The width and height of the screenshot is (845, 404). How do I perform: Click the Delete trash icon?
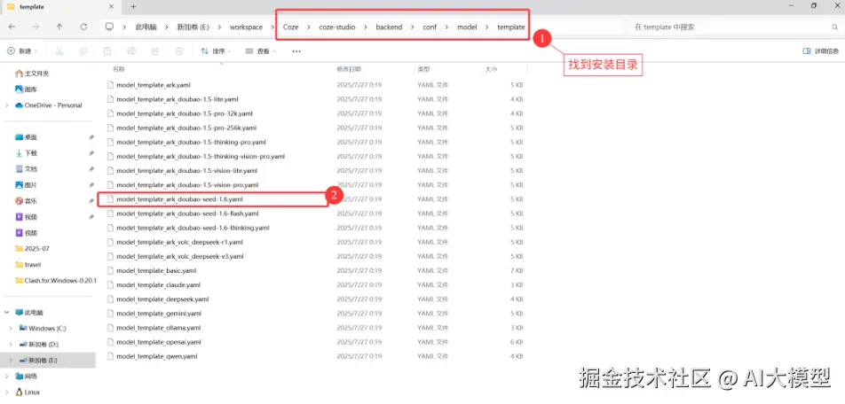[179, 51]
